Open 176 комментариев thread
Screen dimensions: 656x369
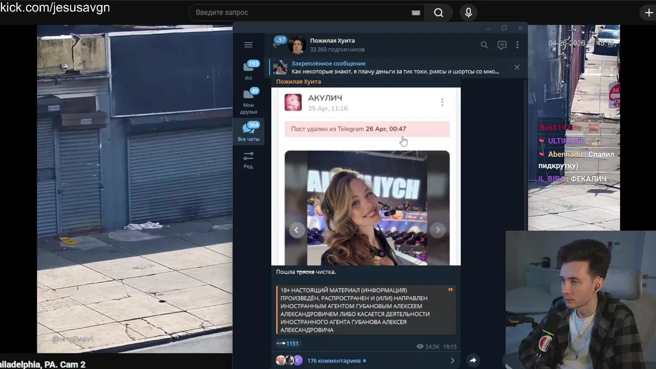point(334,361)
